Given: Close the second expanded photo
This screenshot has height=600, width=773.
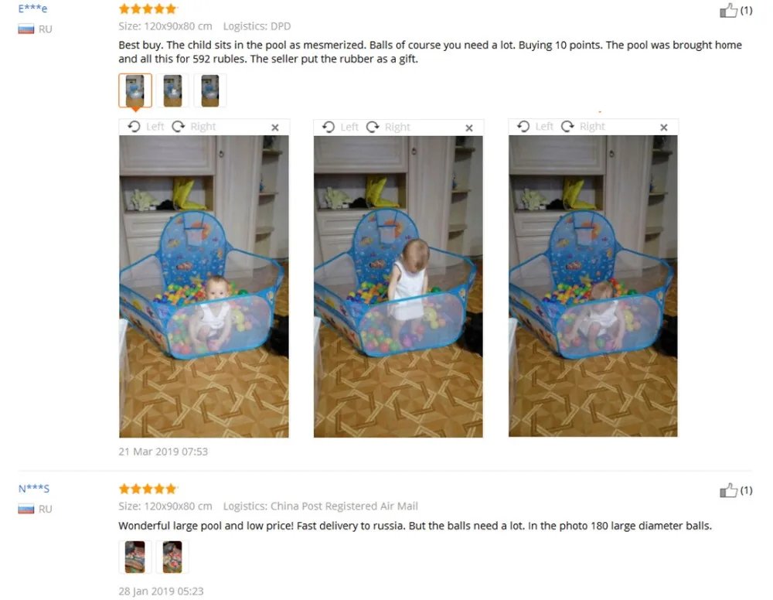Looking at the screenshot, I should coord(469,128).
